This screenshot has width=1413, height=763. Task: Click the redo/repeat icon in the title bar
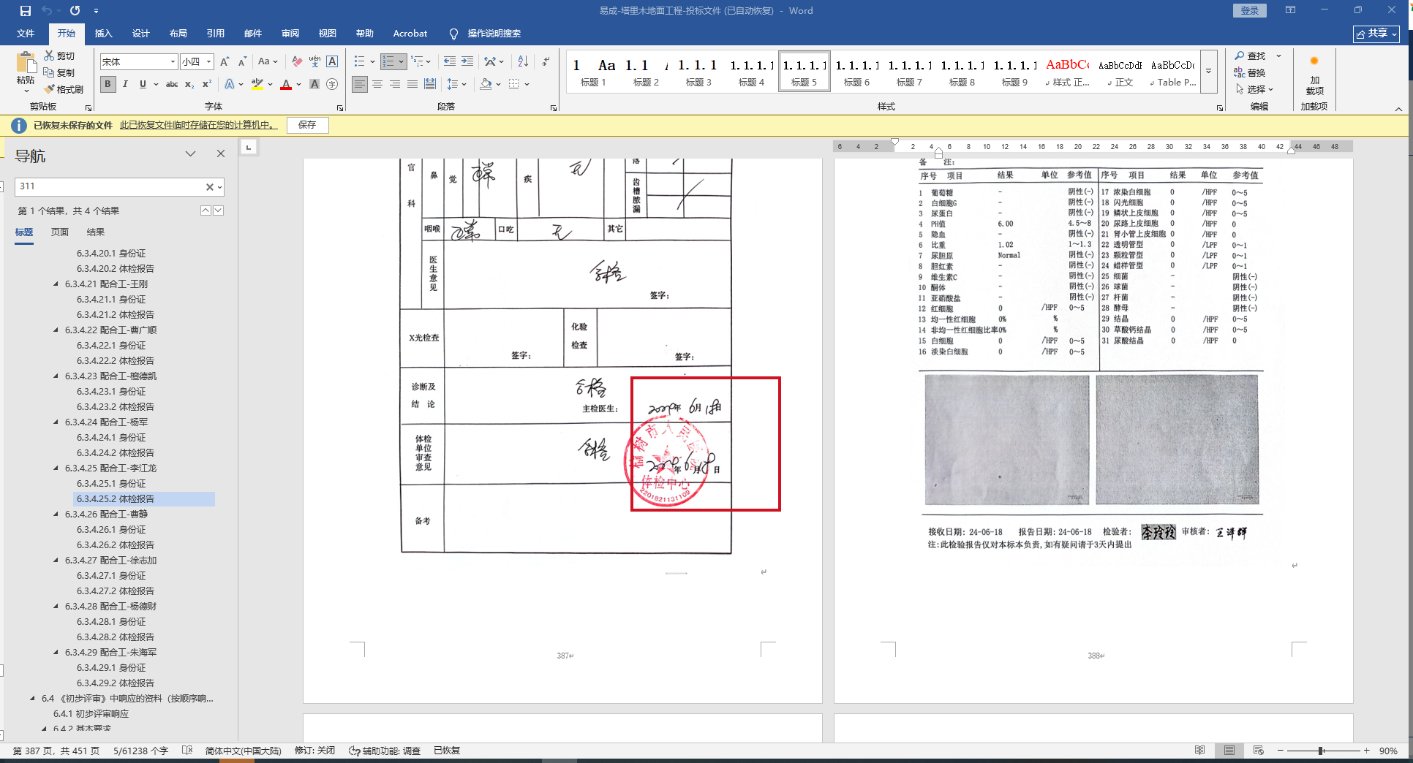pos(75,11)
